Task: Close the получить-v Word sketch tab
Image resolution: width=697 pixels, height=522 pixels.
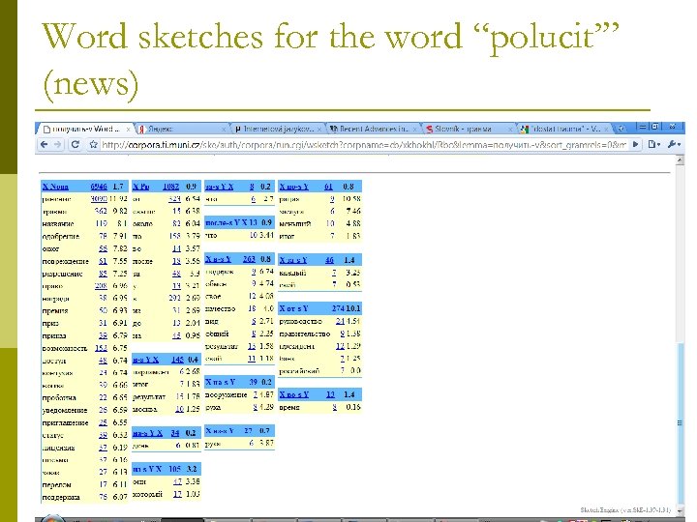Action: pos(128,130)
